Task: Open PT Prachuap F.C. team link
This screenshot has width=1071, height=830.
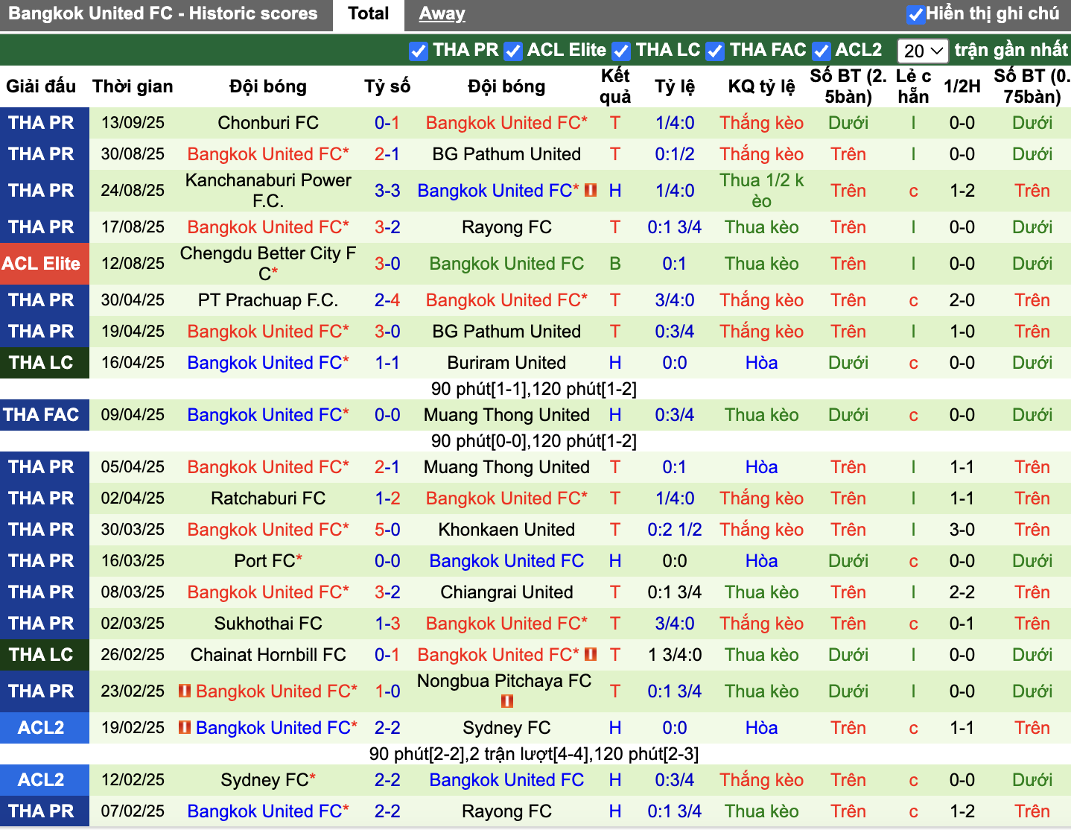Action: (268, 300)
